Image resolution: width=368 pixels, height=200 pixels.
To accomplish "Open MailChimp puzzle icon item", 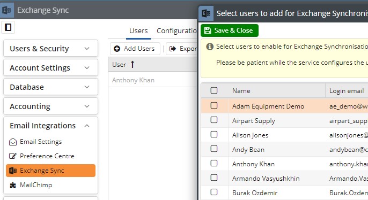I will (13, 185).
